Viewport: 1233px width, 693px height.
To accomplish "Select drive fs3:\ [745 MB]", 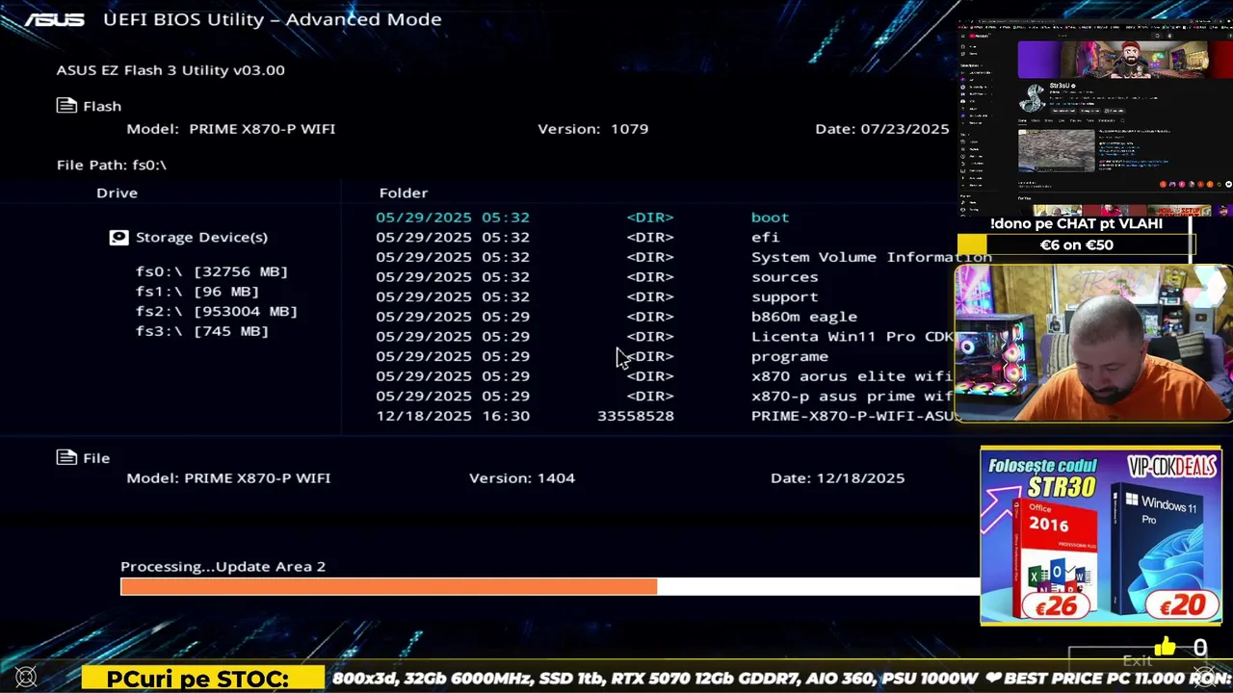I will (202, 331).
